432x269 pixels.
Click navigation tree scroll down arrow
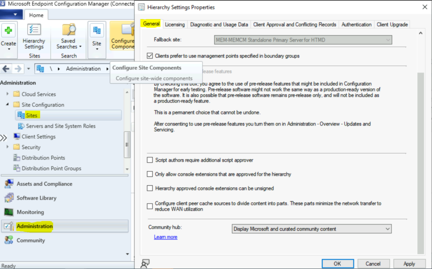point(127,169)
